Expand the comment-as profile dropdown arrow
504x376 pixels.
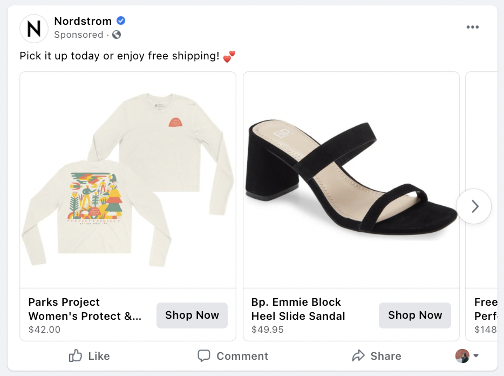click(x=476, y=355)
